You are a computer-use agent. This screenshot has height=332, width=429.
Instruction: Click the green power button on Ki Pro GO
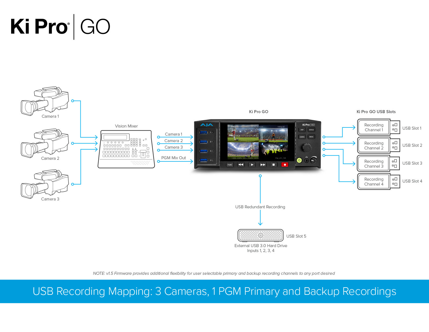299,160
